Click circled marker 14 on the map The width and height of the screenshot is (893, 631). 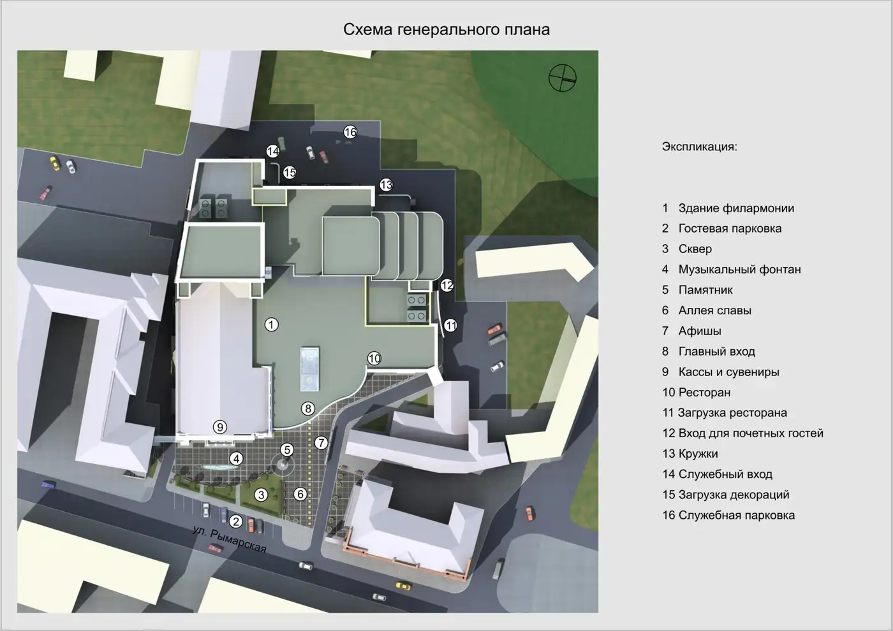tap(273, 151)
